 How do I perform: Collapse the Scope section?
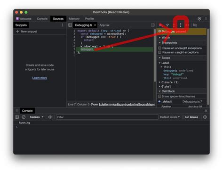[x=159, y=58]
